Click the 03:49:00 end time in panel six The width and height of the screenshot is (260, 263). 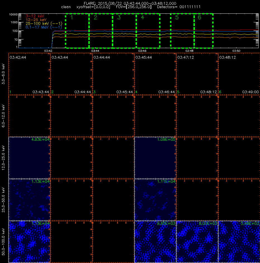tap(250, 92)
